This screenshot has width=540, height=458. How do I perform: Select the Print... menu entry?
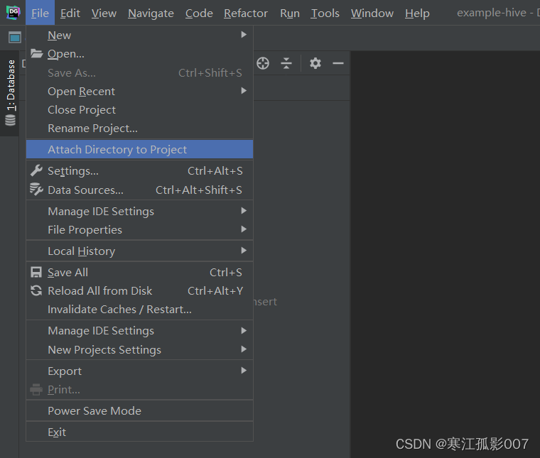(x=139, y=390)
